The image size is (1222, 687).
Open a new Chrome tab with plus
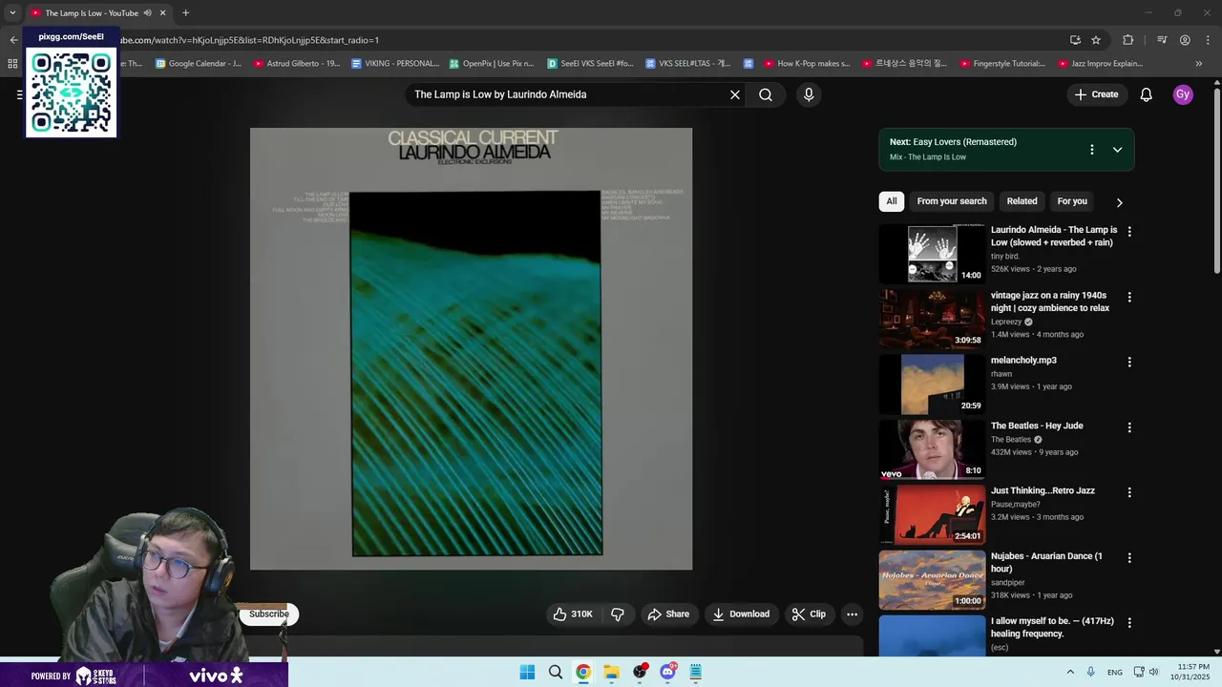click(x=185, y=13)
